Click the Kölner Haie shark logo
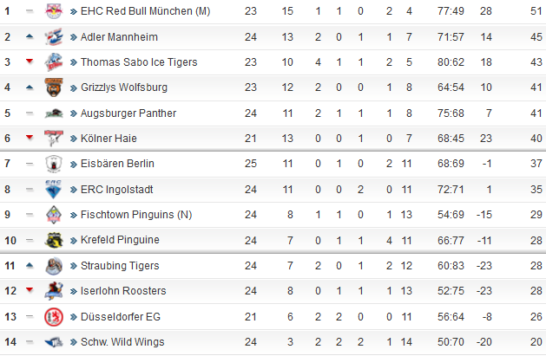The height and width of the screenshot is (356, 546). (54, 139)
